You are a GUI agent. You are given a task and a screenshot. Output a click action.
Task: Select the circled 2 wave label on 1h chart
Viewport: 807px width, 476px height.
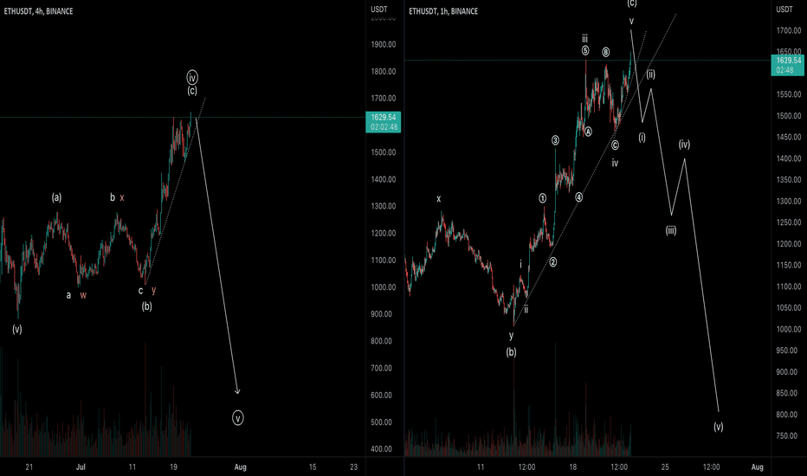pos(552,262)
